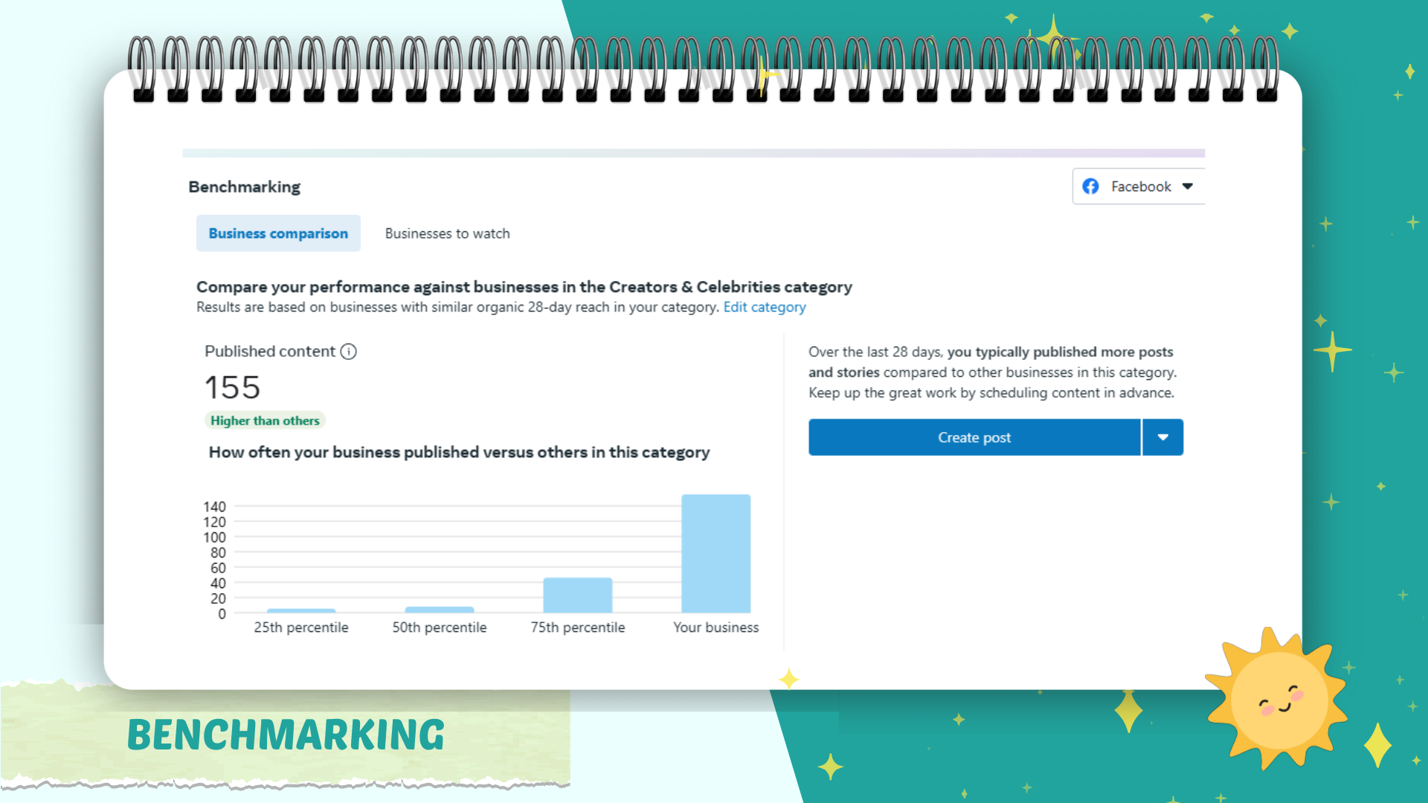Click the 155 published content number

[232, 387]
